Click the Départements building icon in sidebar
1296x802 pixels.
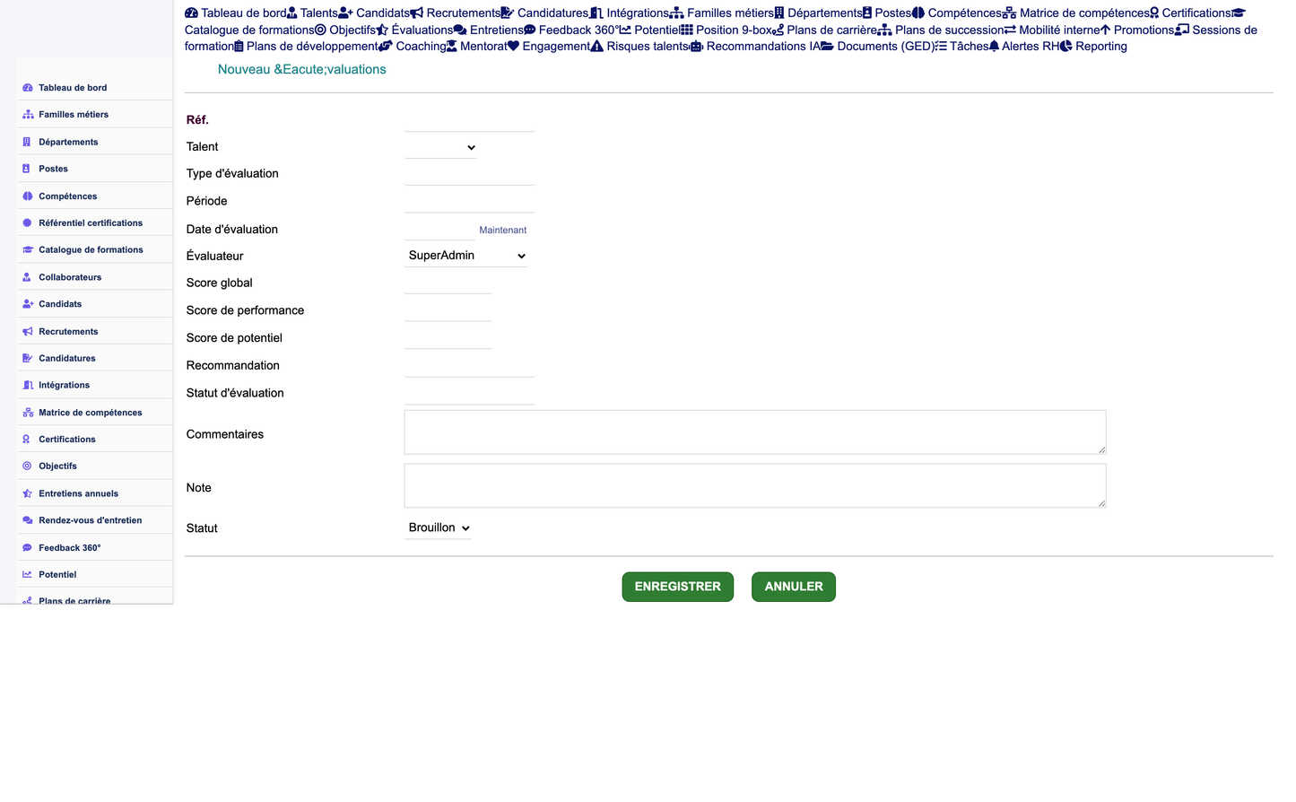point(27,142)
